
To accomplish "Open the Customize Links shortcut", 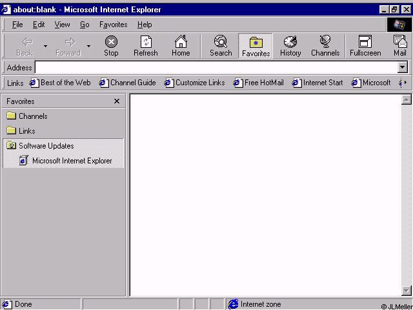I will (194, 83).
